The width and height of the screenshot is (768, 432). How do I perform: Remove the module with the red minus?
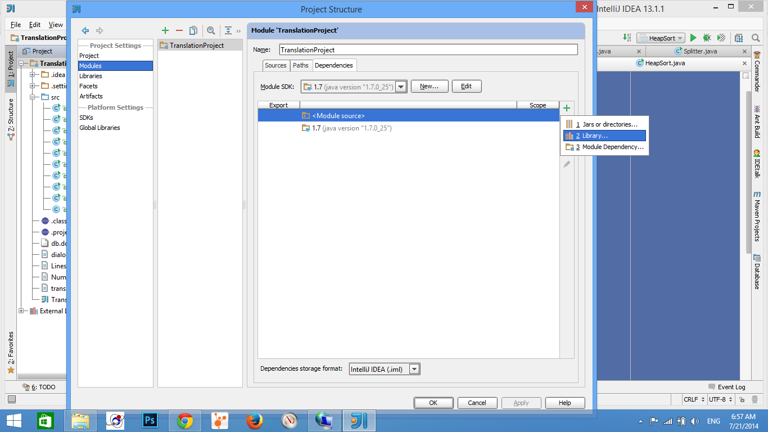[x=179, y=30]
